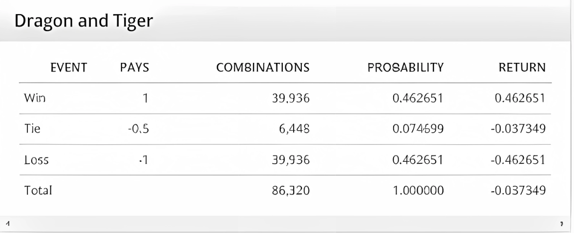Click the right scroll arrow of horizontal scrollbar
Image resolution: width=574 pixels, height=233 pixels.
click(566, 224)
